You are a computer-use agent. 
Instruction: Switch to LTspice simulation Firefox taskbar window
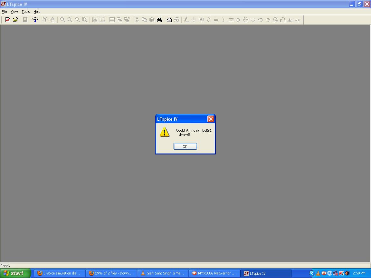tap(59, 273)
